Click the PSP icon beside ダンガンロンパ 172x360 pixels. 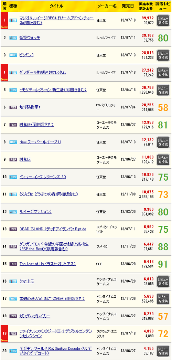tap(13, 246)
